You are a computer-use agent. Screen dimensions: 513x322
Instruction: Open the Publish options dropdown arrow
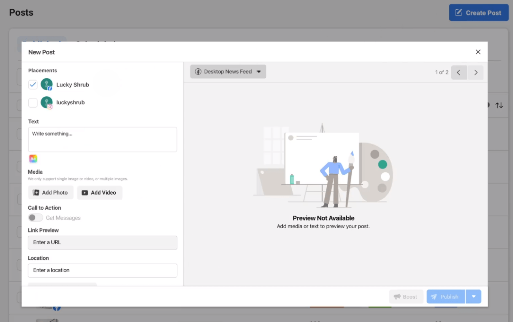pos(474,297)
